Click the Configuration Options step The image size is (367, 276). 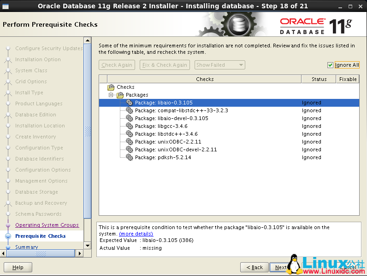click(x=43, y=170)
